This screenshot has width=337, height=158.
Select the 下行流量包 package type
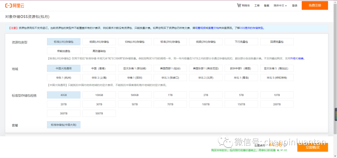coord(241,42)
